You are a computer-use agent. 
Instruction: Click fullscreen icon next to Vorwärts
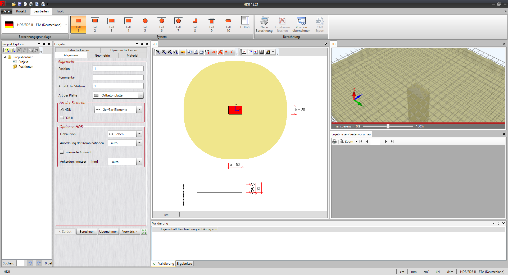point(144,232)
